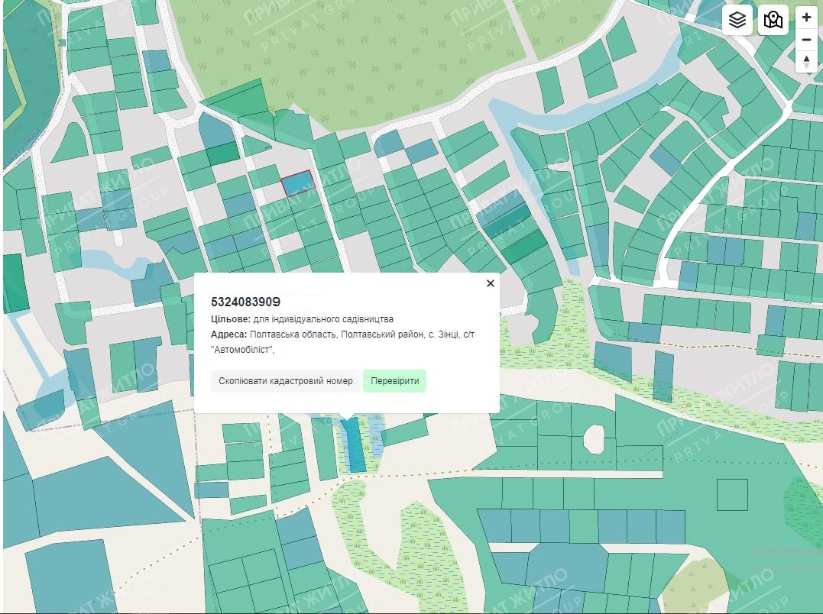
Task: Reset map bearing with compass arrow
Action: point(806,61)
